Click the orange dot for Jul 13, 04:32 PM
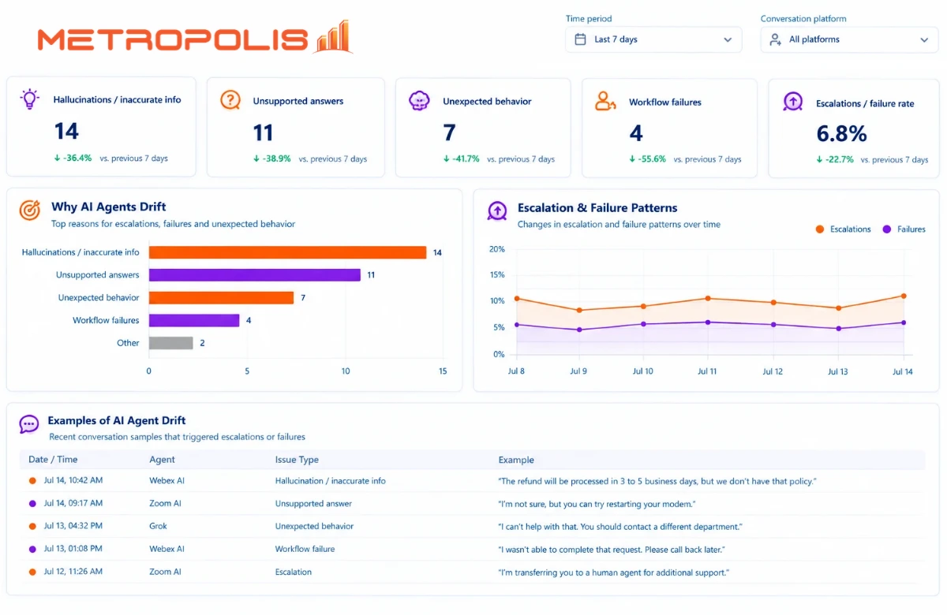The height and width of the screenshot is (615, 947). point(32,526)
